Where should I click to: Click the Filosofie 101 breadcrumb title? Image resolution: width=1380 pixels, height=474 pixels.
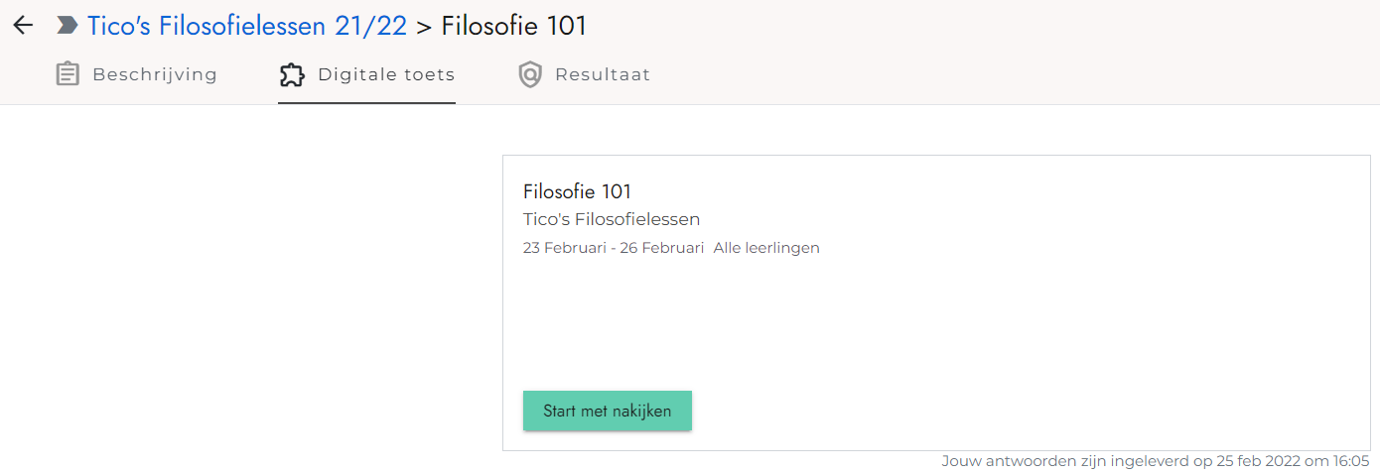tap(514, 26)
